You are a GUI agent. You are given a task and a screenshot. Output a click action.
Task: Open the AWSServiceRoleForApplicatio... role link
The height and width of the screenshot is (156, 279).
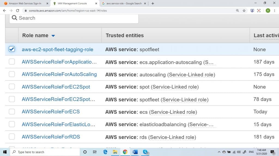tap(59, 62)
